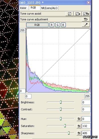99x139 pixels.
Task: Select the B channel button
Action: pyautogui.click(x=63, y=25)
